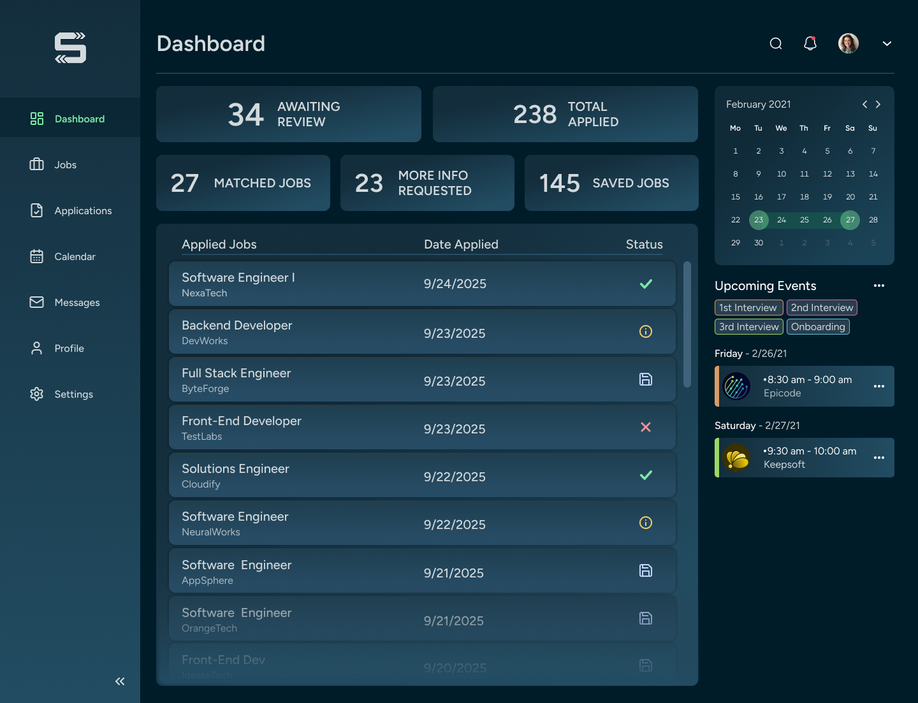Select February 23 on the calendar
Image resolution: width=918 pixels, height=703 pixels.
pyautogui.click(x=759, y=220)
